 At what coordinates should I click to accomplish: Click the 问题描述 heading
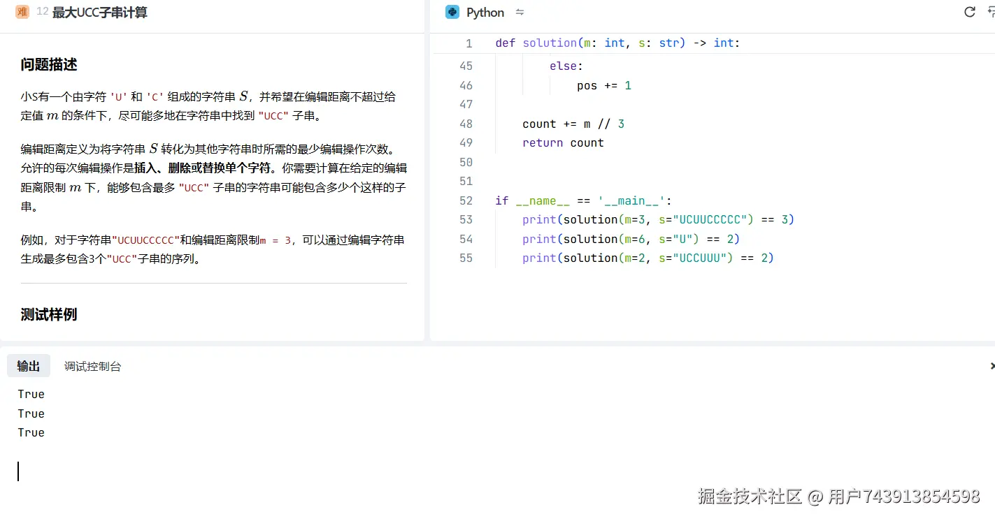[x=49, y=65]
